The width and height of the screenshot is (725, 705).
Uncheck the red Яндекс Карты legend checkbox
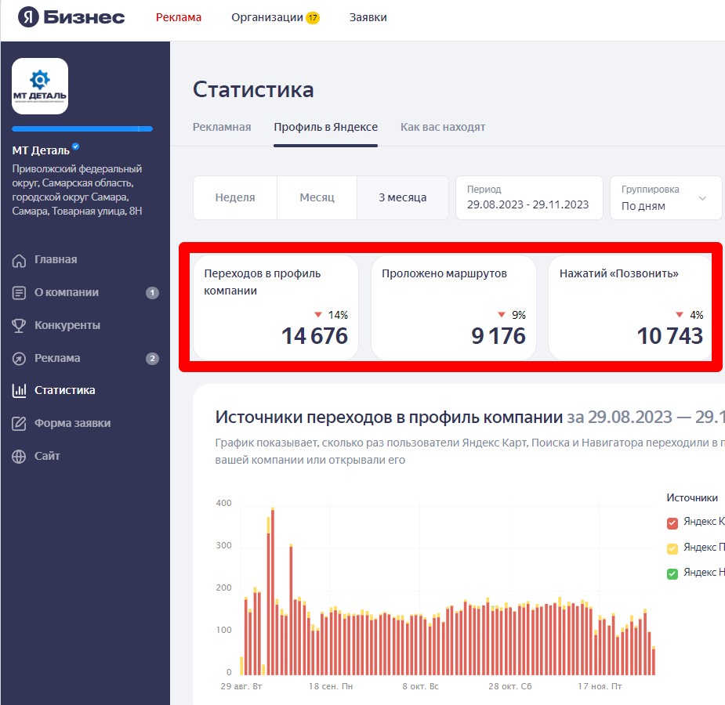point(672,522)
